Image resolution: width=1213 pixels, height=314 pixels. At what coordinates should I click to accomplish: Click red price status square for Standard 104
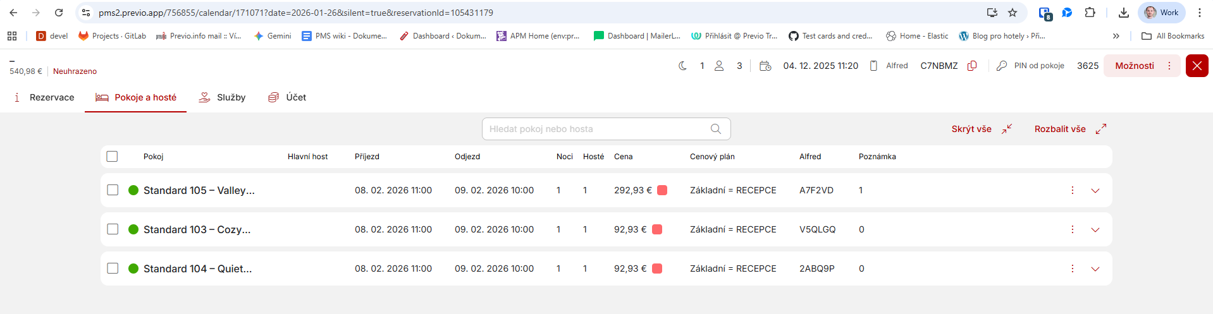pos(657,269)
